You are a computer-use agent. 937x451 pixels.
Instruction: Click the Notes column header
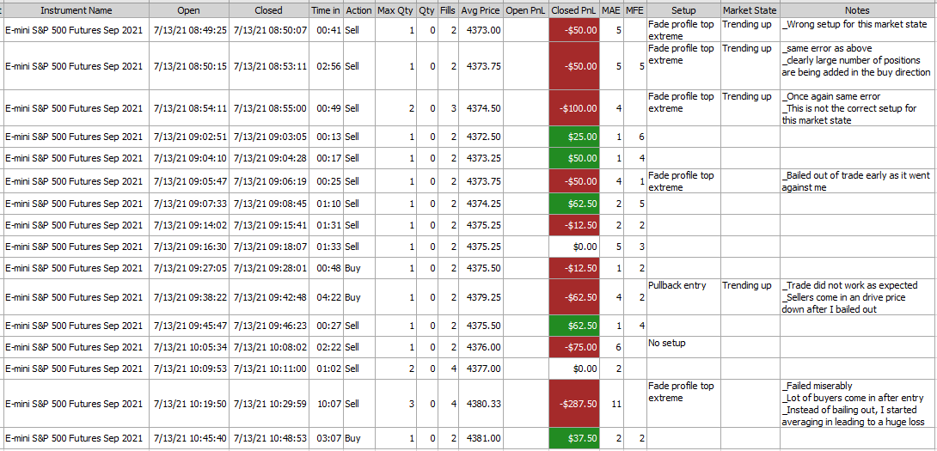[x=858, y=10]
